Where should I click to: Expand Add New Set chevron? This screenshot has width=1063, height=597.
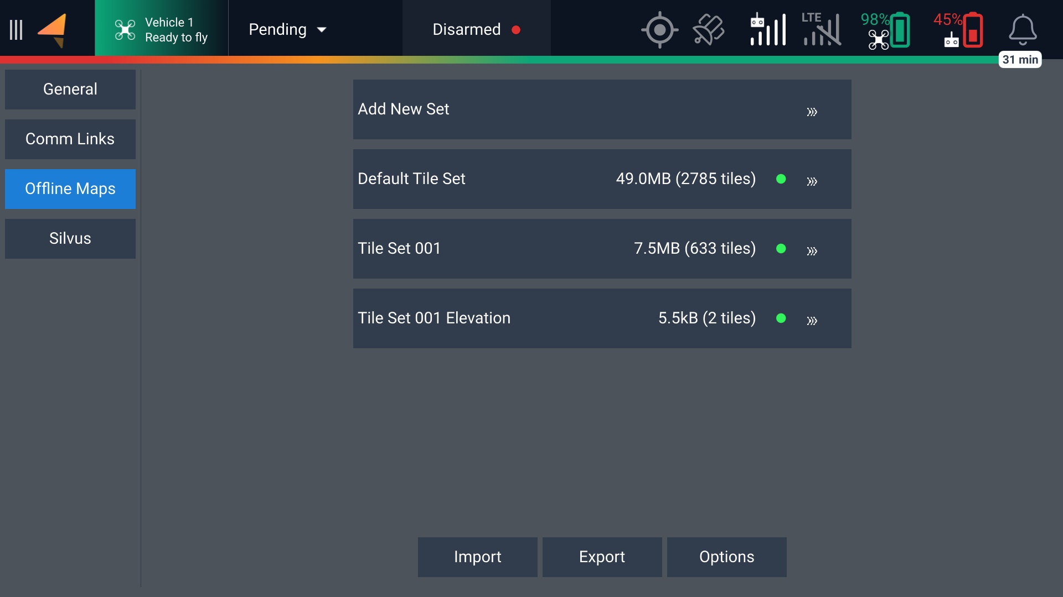click(812, 112)
